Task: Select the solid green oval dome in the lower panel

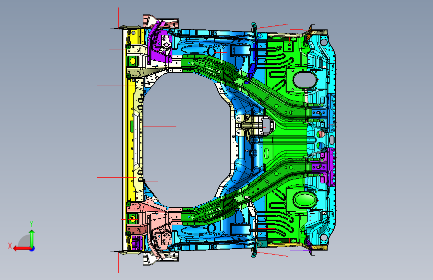Action: (305, 200)
